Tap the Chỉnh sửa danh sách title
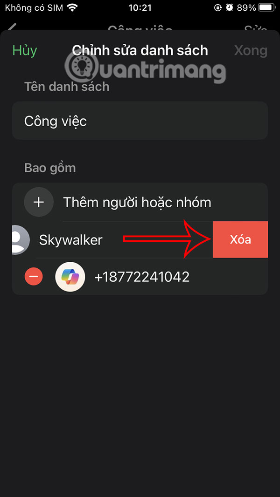Screen dimensions: 280x497 [x=140, y=50]
